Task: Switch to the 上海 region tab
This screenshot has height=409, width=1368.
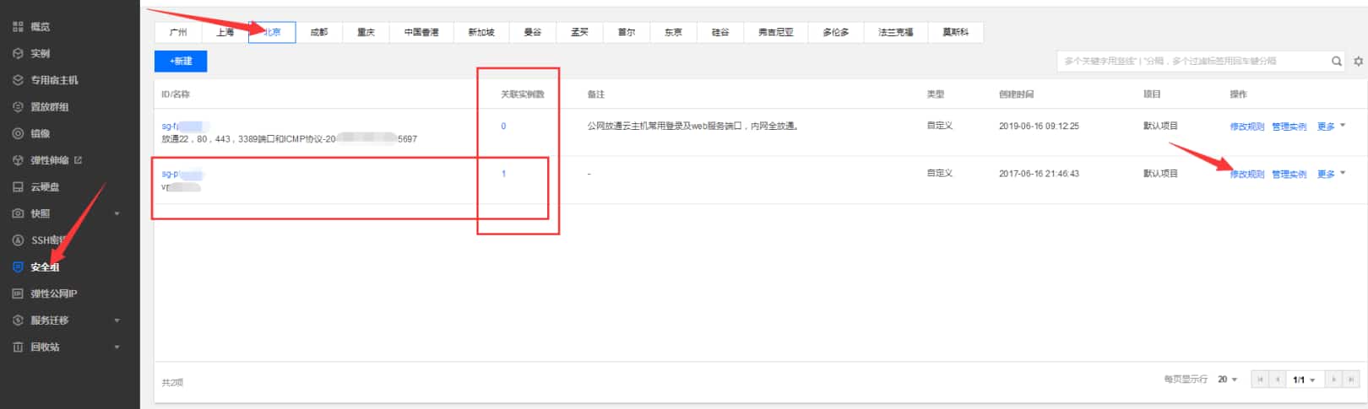Action: 225,32
